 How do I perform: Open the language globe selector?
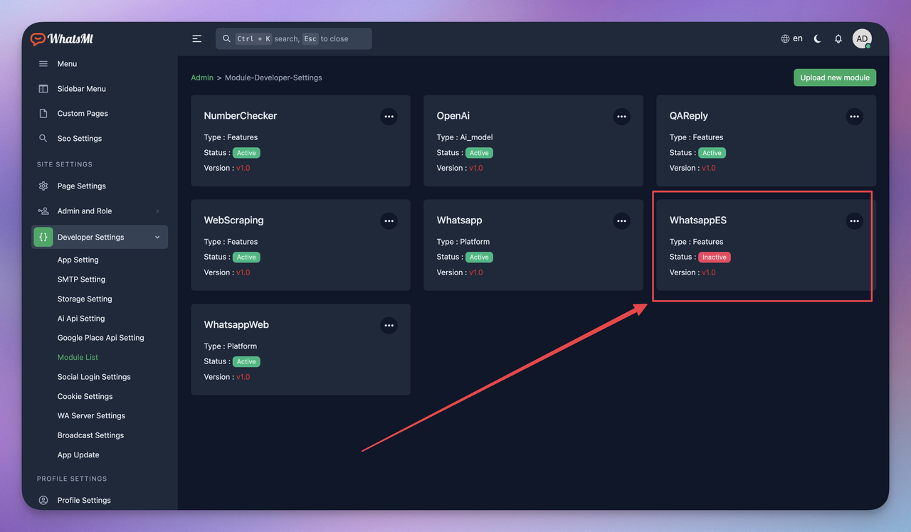click(791, 38)
